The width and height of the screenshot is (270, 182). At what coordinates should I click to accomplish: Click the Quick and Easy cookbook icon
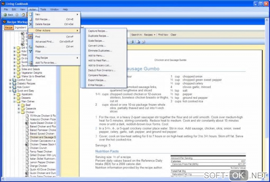coord(14,91)
